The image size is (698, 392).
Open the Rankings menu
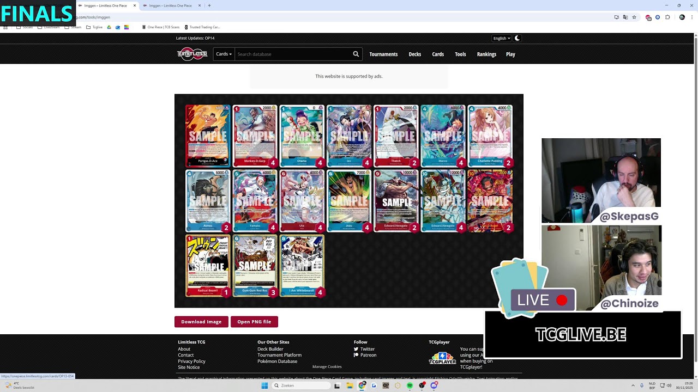pos(486,54)
